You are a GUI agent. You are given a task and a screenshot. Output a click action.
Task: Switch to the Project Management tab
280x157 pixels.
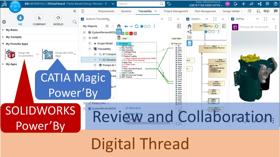pos(176,11)
